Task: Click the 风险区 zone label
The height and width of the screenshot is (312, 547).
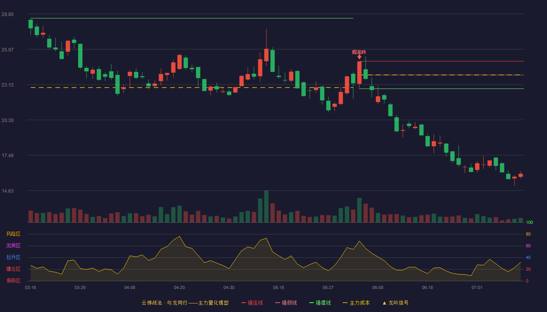Action: (13, 234)
